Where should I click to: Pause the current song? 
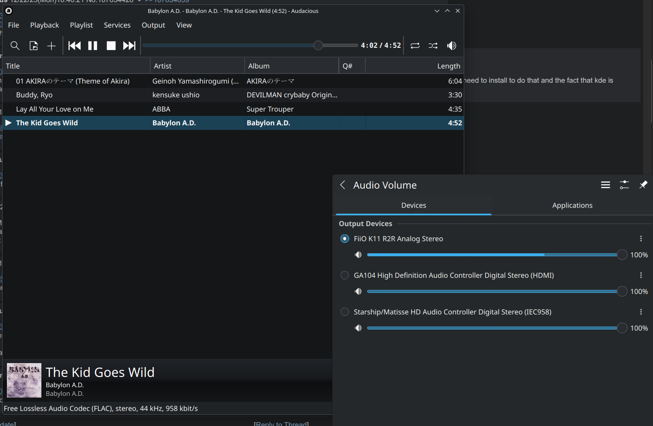[93, 46]
